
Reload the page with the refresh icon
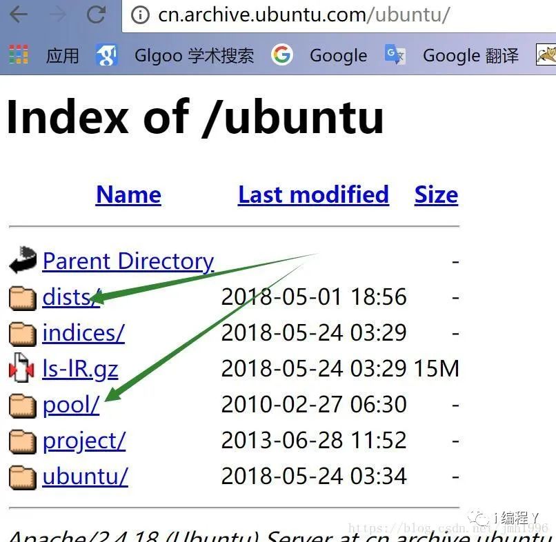tap(96, 15)
